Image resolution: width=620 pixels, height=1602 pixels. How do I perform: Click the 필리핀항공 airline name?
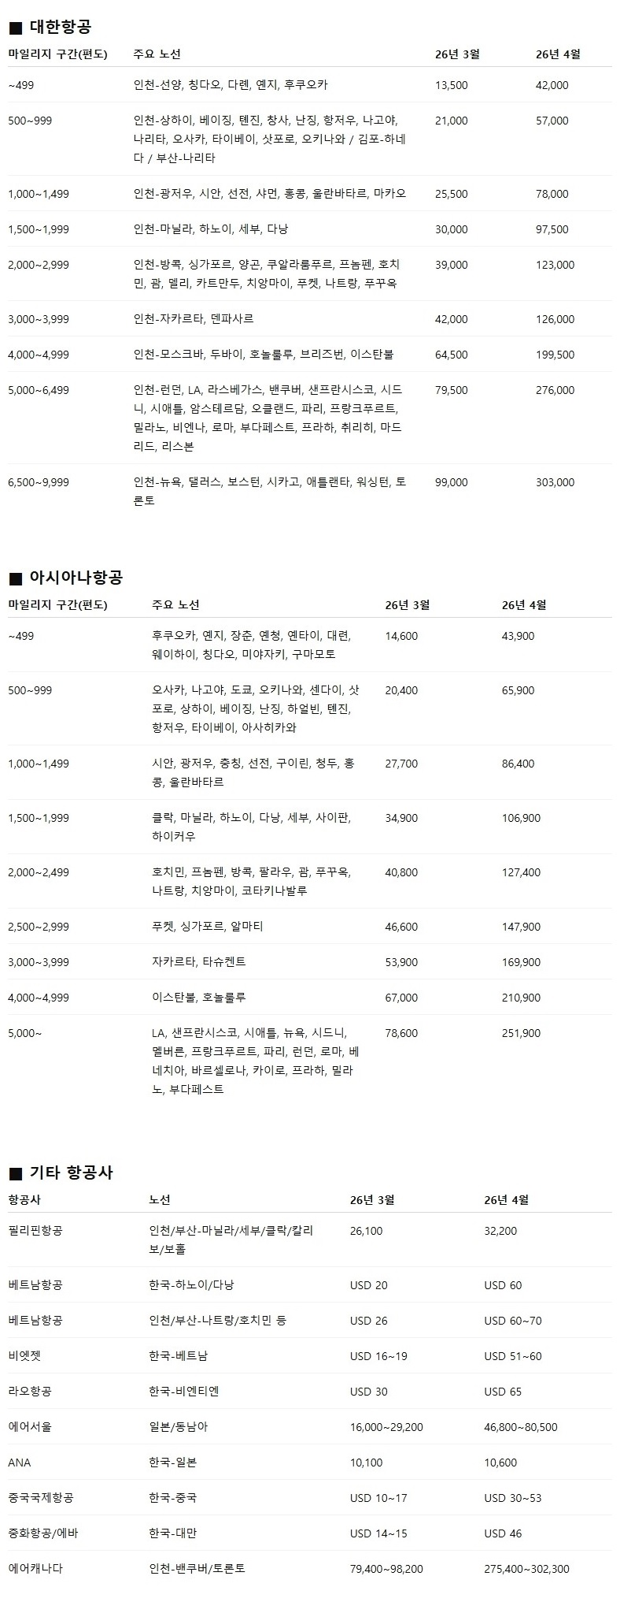(35, 1231)
